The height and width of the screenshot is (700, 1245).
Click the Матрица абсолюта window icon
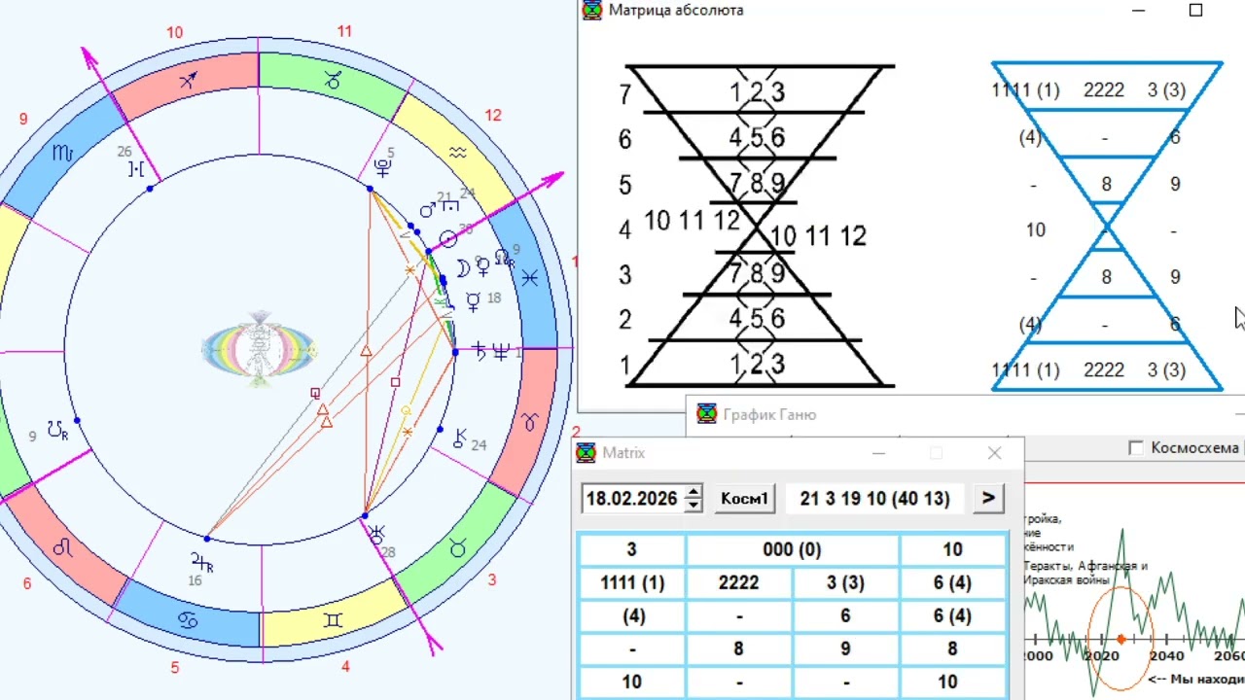(x=591, y=10)
